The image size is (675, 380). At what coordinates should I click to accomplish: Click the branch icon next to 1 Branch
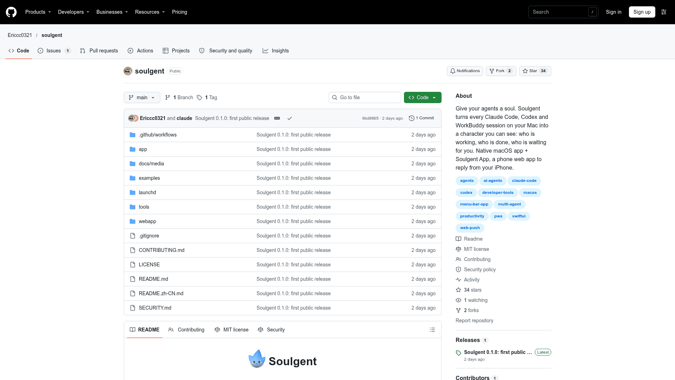(168, 97)
